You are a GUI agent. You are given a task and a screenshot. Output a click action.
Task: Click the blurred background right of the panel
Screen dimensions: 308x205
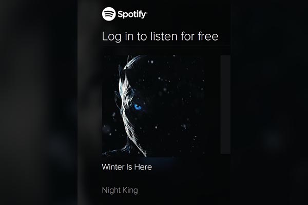tap(269, 102)
